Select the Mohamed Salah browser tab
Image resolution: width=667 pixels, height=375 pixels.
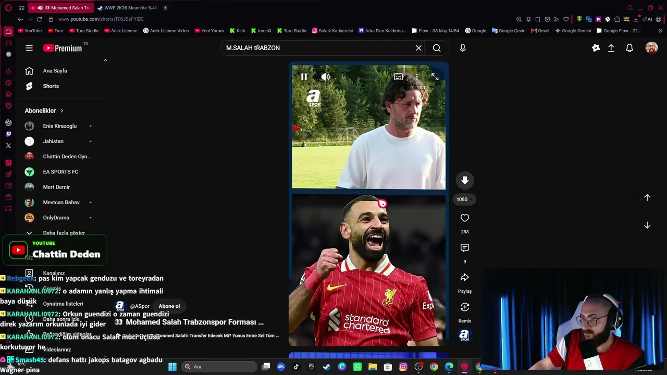[60, 8]
